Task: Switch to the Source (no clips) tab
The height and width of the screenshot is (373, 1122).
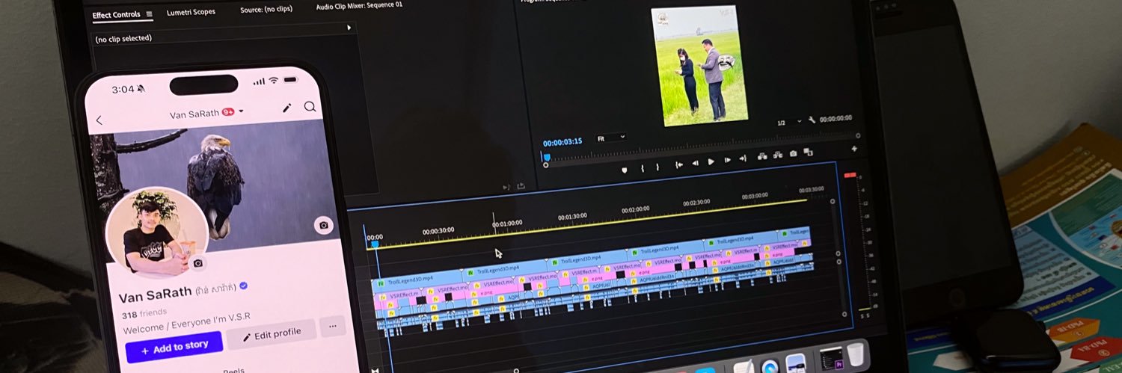Action: pos(266,10)
